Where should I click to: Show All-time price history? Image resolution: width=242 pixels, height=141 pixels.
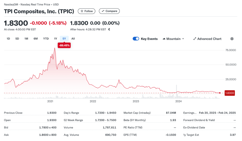[73, 39]
